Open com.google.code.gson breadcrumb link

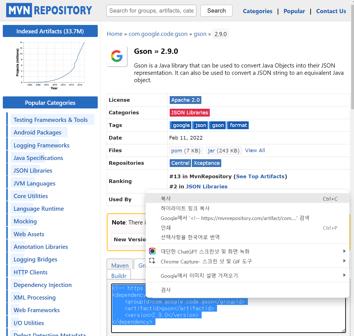coord(158,34)
